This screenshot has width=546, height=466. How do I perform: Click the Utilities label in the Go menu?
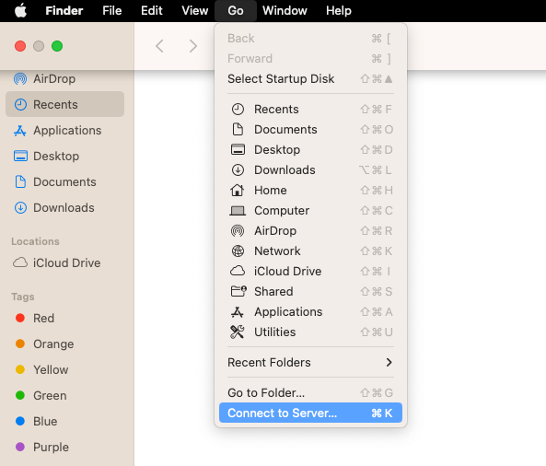pyautogui.click(x=275, y=332)
